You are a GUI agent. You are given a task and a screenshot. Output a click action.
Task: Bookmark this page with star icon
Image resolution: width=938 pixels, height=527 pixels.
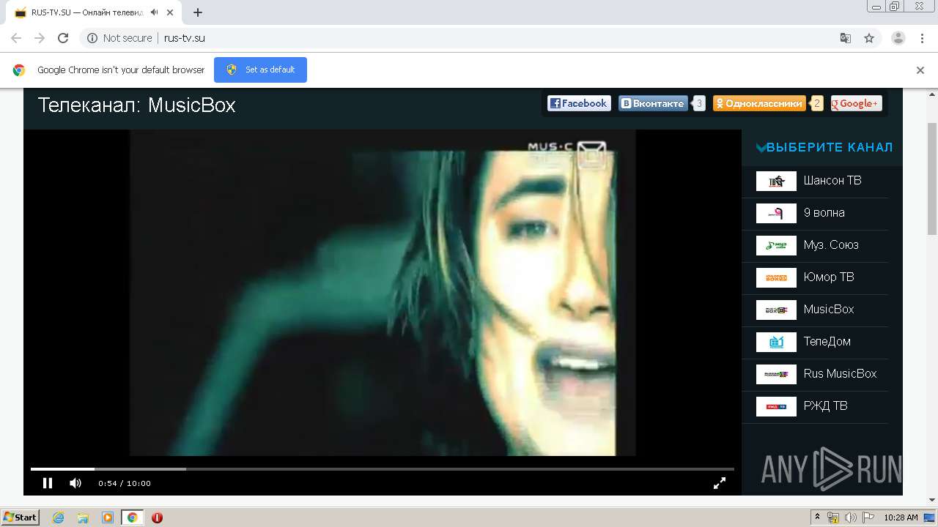[x=869, y=38]
